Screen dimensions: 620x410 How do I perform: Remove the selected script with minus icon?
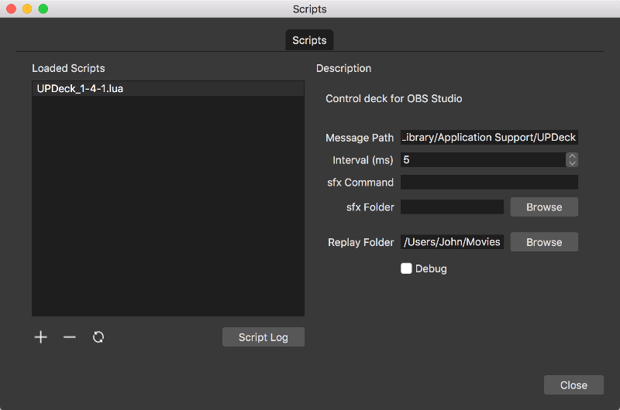70,337
